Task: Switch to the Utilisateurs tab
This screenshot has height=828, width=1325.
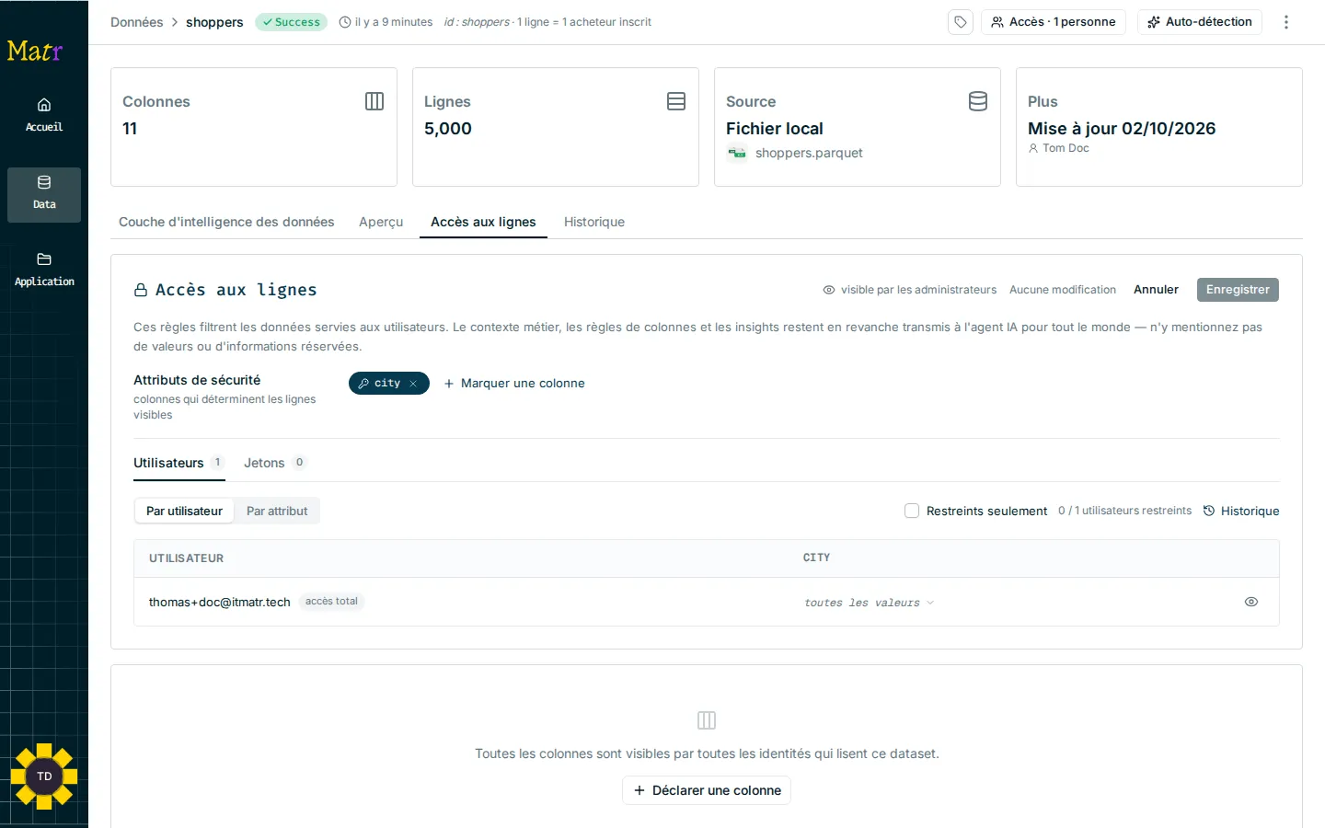Action: [x=179, y=463]
